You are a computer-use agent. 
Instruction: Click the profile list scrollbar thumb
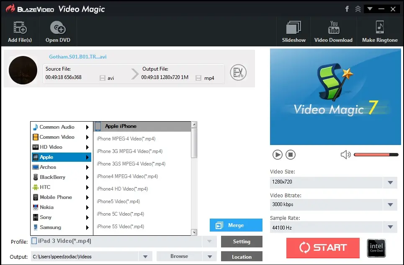[194, 143]
